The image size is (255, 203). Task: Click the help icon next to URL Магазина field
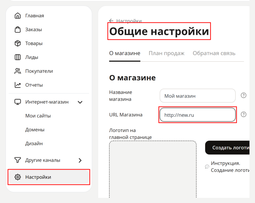point(243,114)
